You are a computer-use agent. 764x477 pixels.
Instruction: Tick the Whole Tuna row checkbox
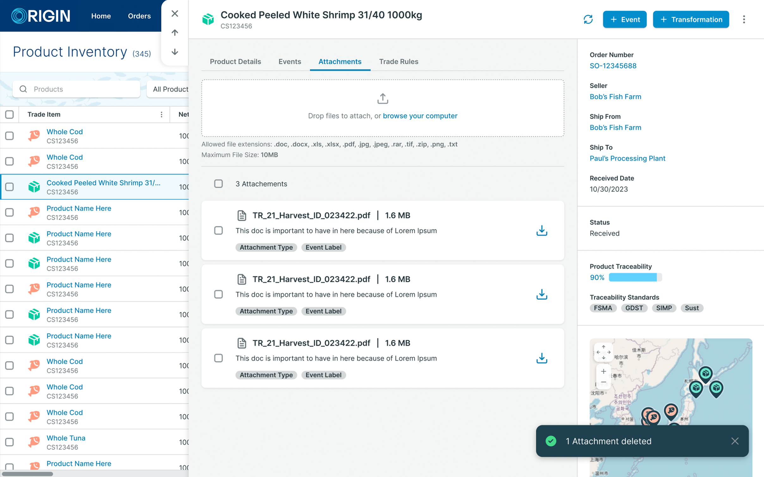(x=9, y=442)
